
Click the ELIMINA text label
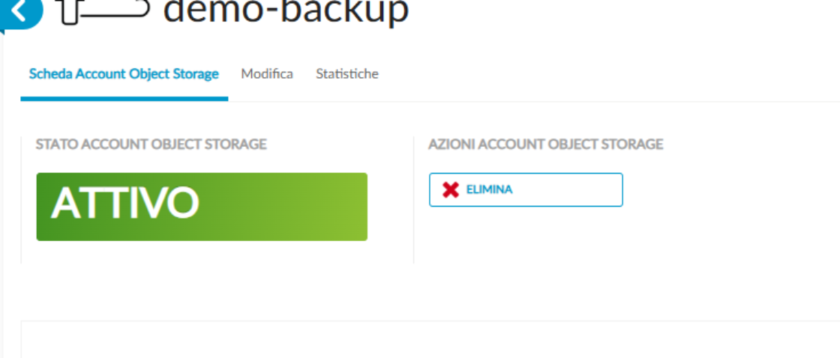click(x=489, y=190)
